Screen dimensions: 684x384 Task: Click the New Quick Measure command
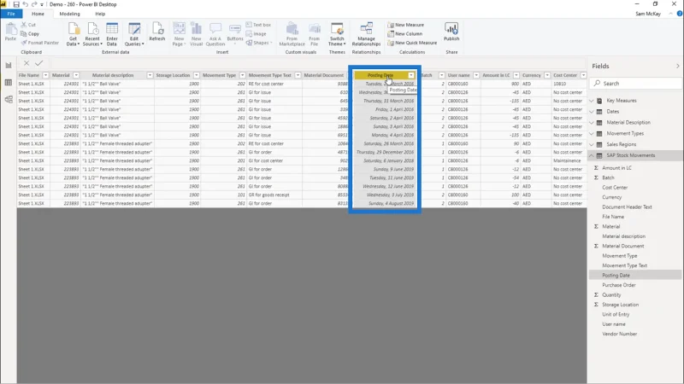pos(412,43)
